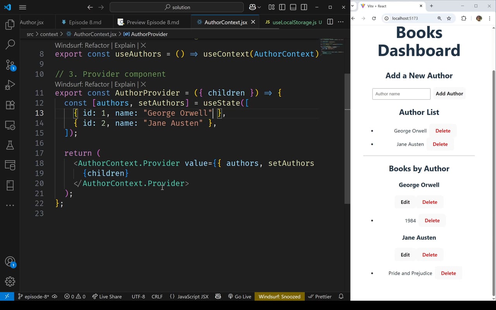Open Chrome extensions puzzle icon
The image size is (496, 310).
coord(463,18)
